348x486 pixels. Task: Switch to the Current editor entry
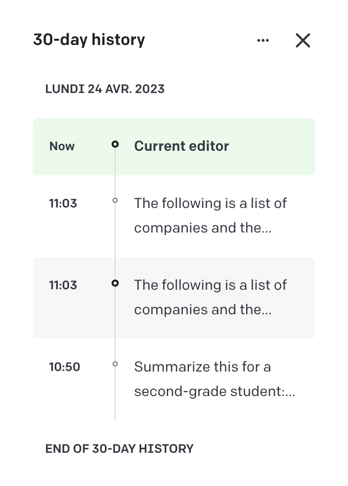pyautogui.click(x=181, y=146)
